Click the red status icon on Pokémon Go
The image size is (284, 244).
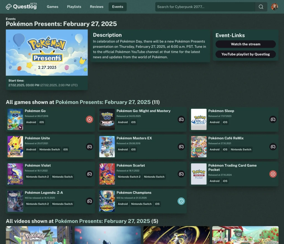pyautogui.click(x=90, y=119)
